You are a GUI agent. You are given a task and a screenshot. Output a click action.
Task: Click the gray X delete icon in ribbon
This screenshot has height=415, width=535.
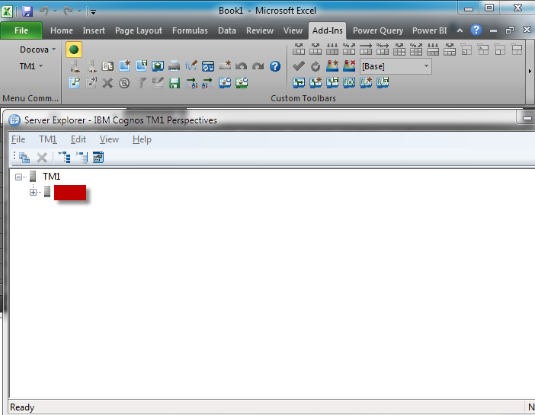coord(107,83)
